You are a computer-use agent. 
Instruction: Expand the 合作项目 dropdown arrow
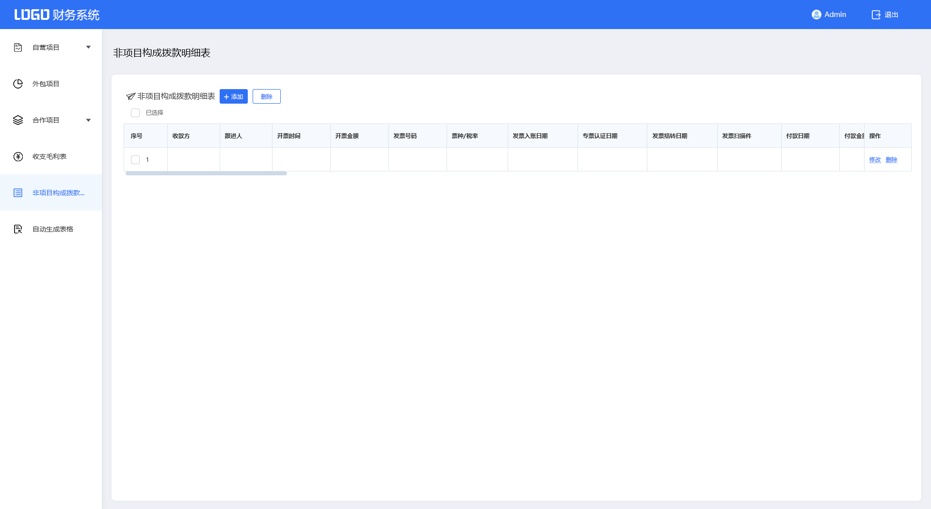(x=88, y=120)
